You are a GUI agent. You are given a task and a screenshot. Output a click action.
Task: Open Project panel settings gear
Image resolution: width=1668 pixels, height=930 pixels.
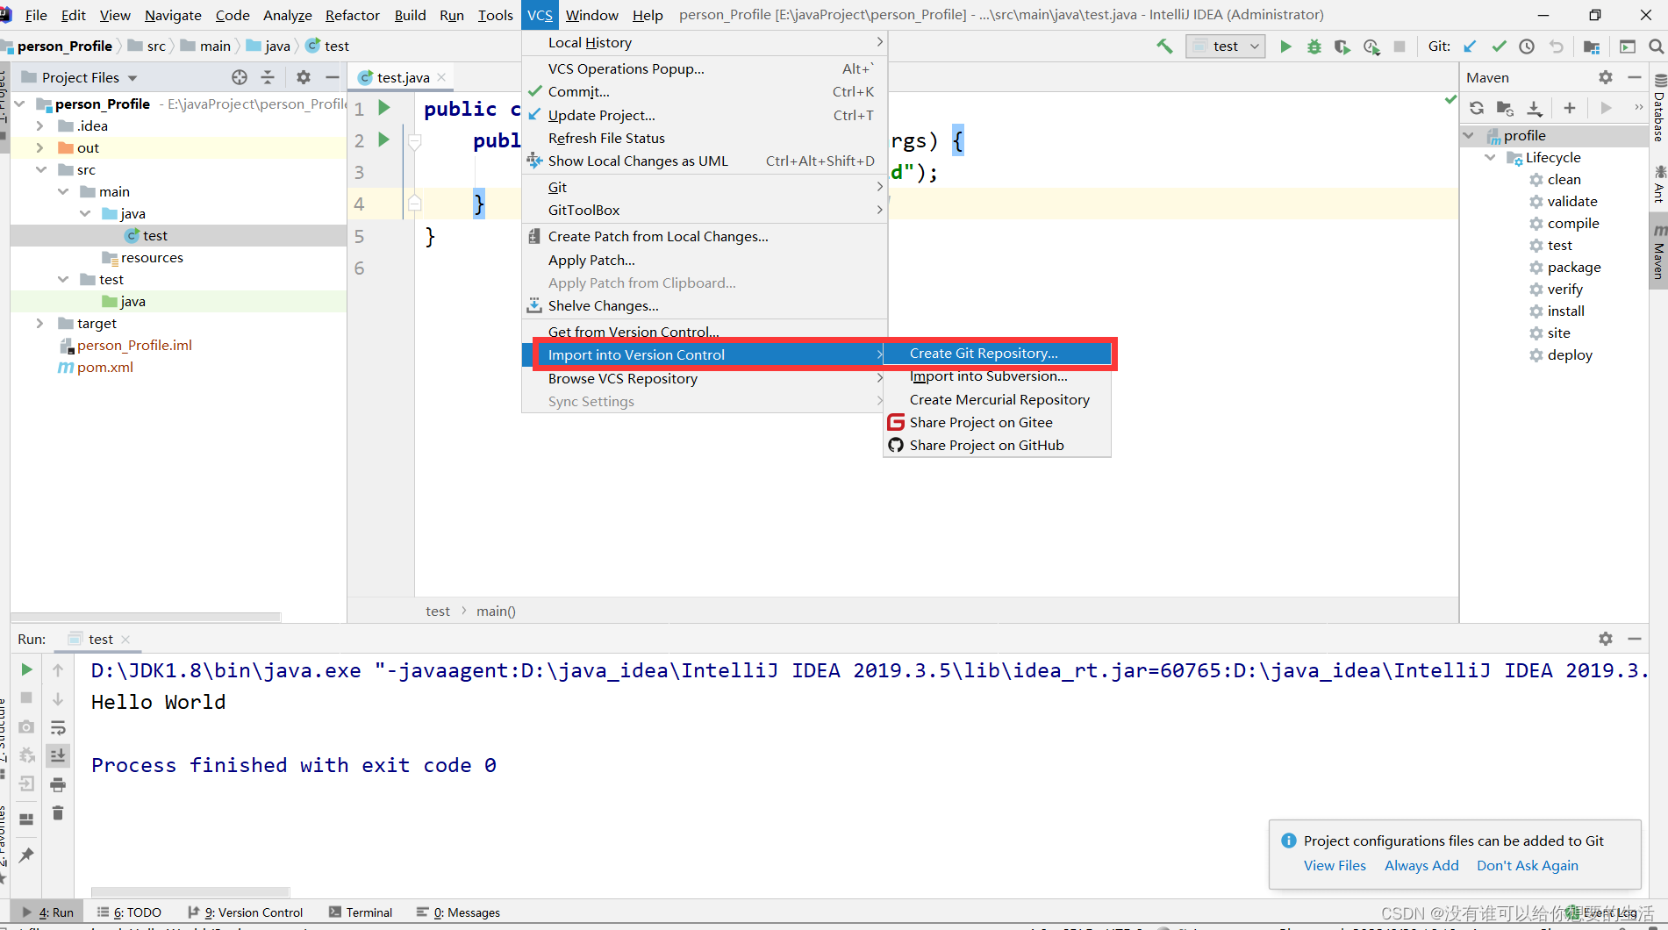click(x=304, y=77)
